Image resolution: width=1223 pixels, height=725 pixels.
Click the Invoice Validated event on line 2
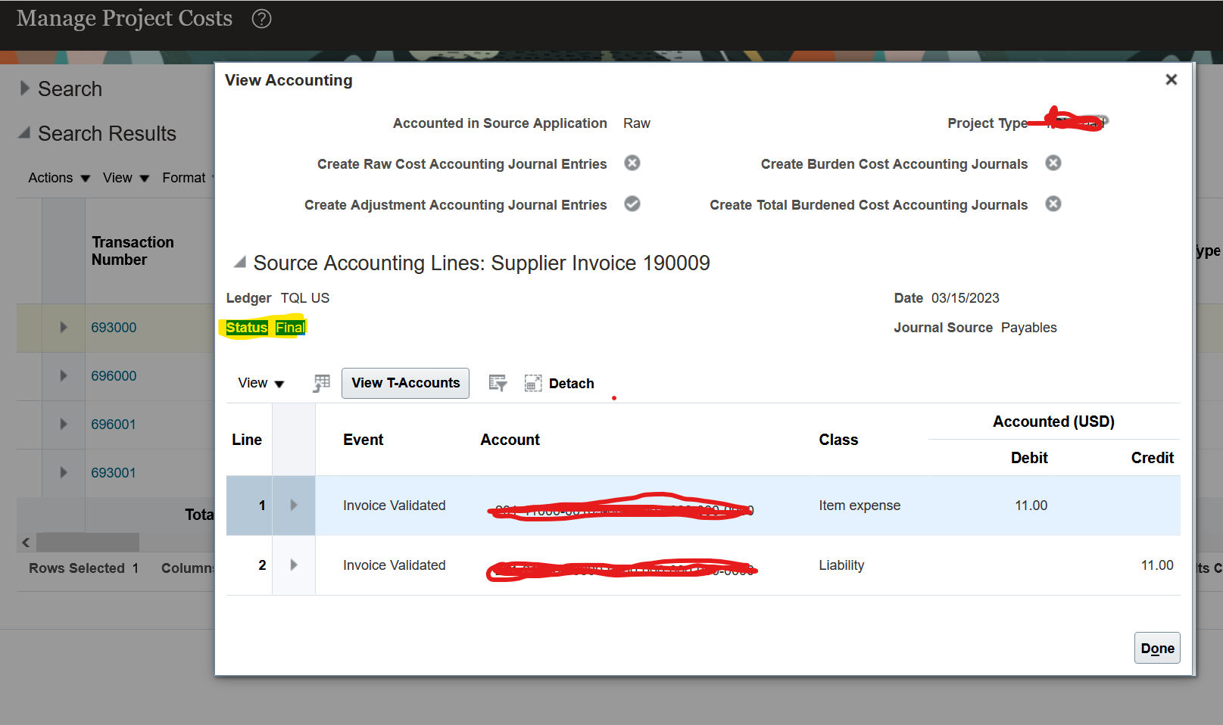pyautogui.click(x=394, y=565)
